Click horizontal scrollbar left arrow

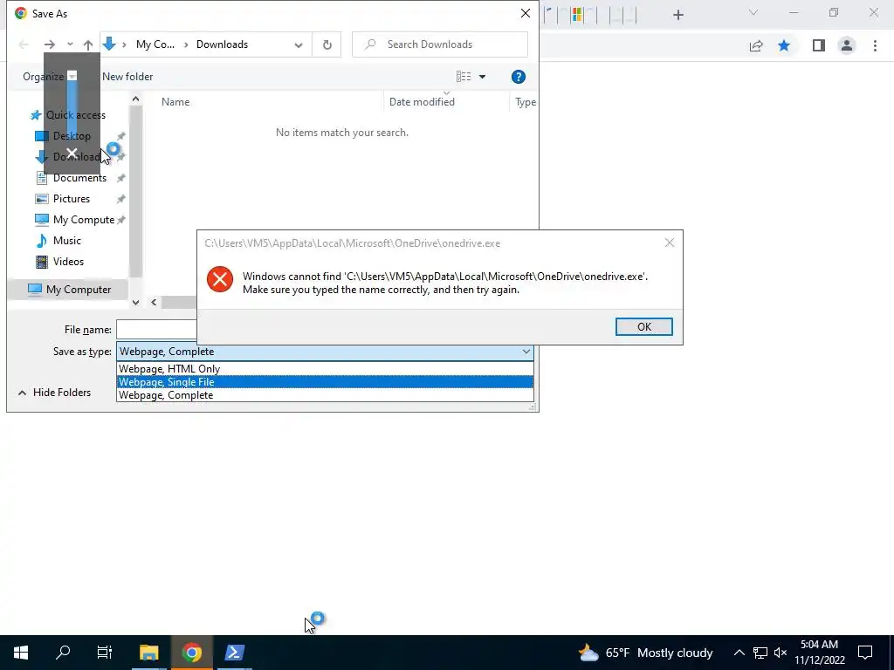coord(154,303)
